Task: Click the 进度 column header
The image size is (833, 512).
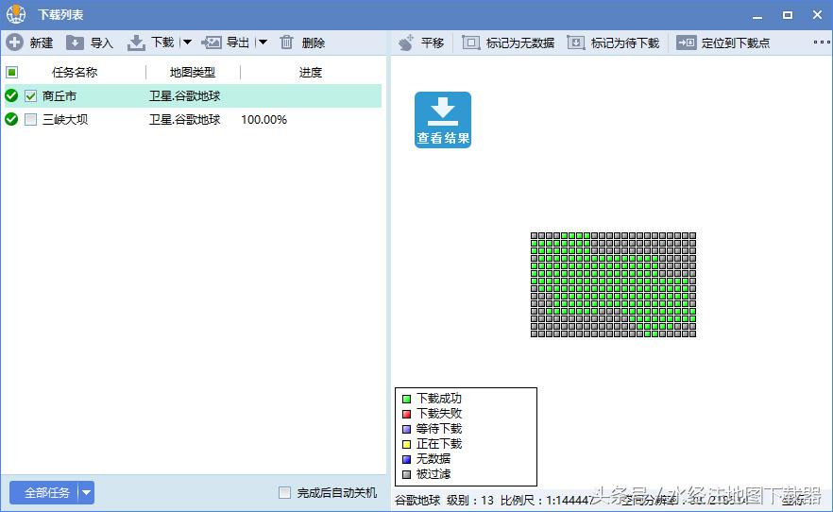Action: (x=311, y=72)
